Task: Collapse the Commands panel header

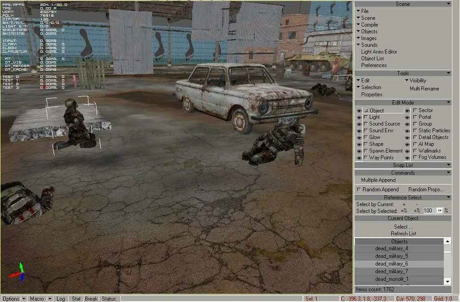Action: coord(403,173)
